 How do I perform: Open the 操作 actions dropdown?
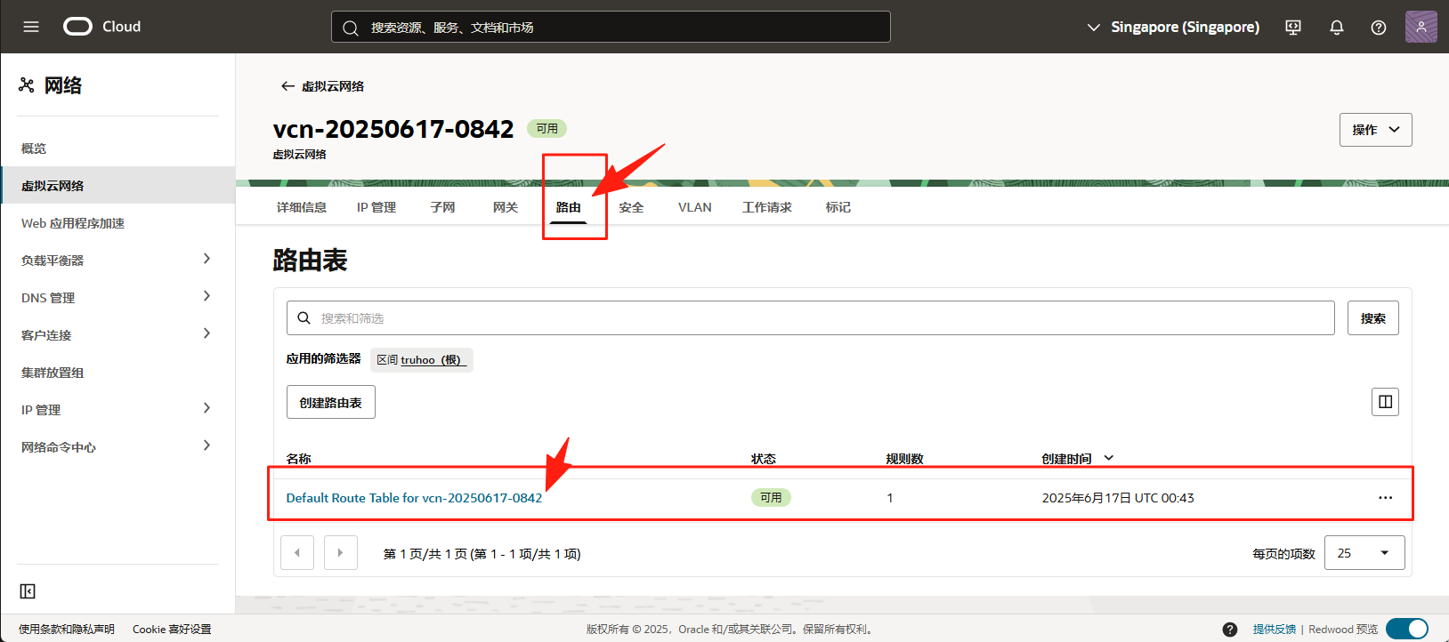tap(1375, 130)
